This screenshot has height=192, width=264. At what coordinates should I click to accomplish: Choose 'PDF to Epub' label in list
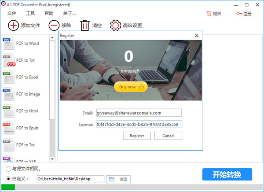click(x=27, y=128)
